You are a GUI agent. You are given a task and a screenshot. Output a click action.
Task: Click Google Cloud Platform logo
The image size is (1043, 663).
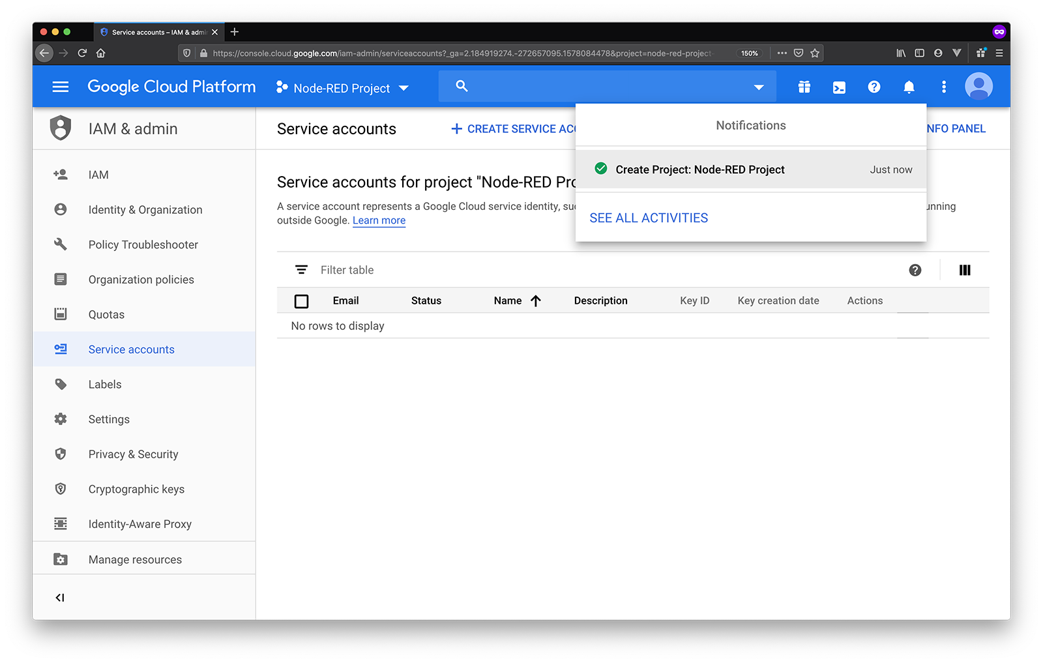(x=171, y=87)
